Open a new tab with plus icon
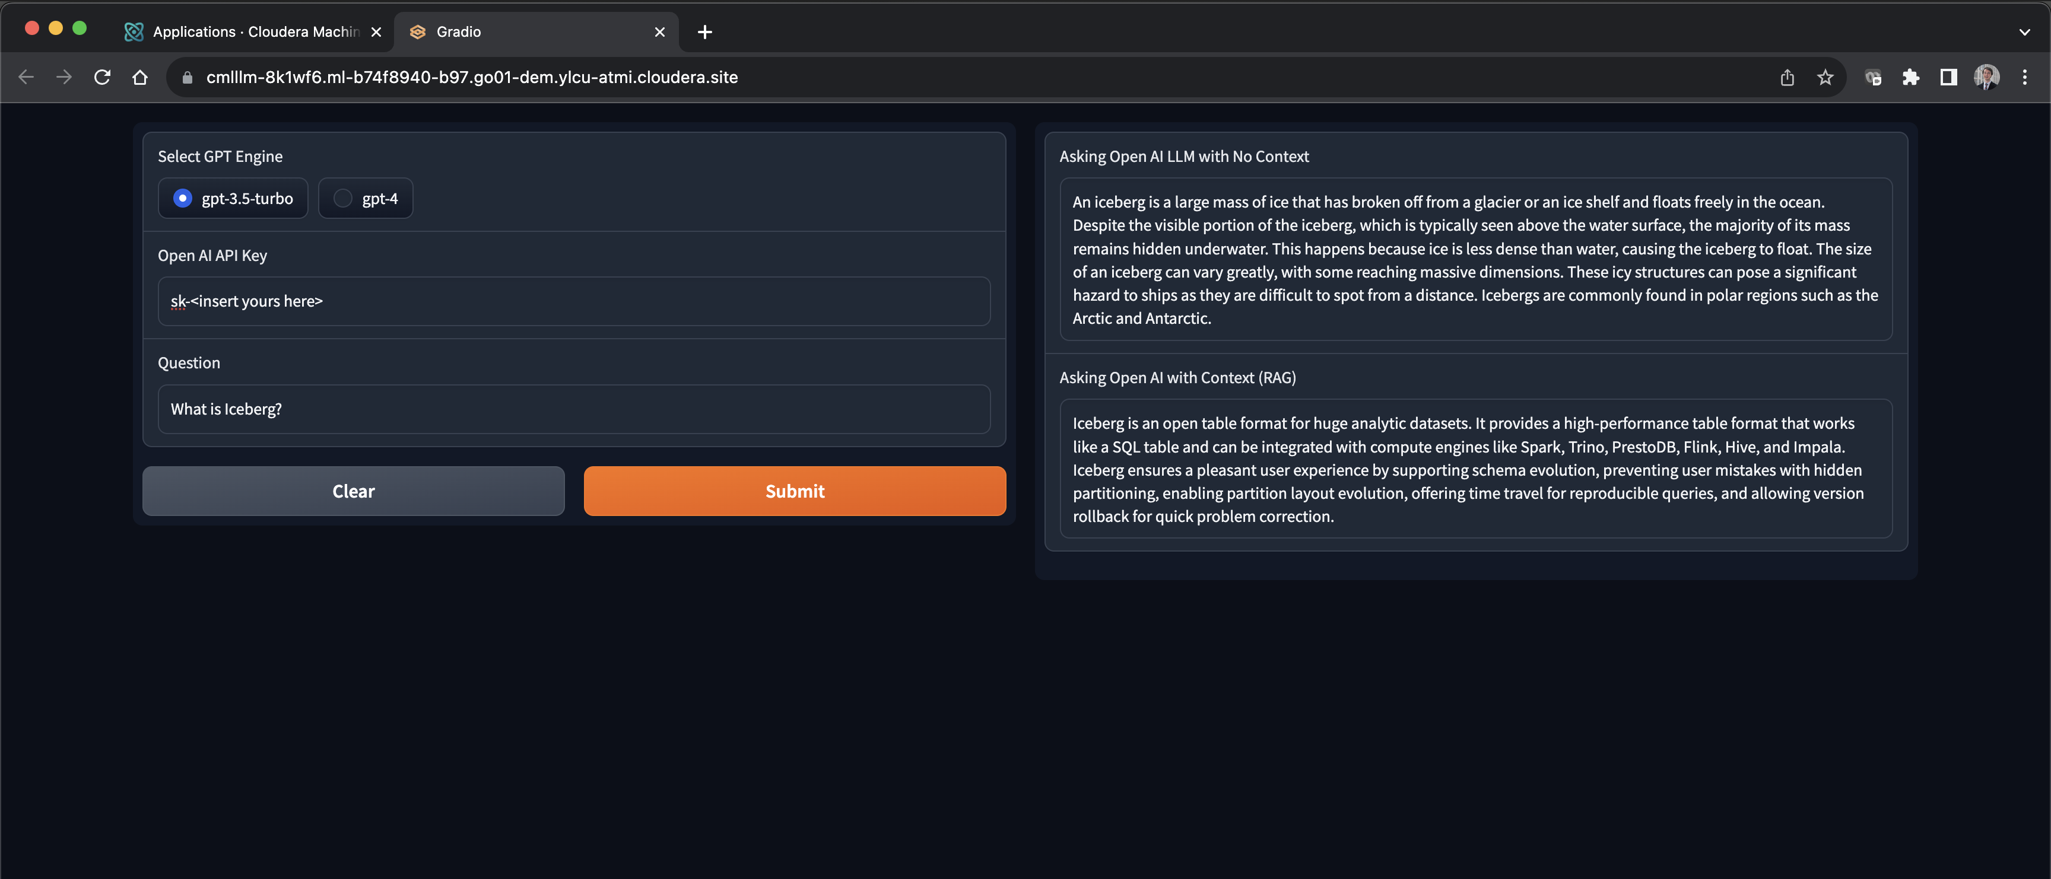 tap(704, 32)
